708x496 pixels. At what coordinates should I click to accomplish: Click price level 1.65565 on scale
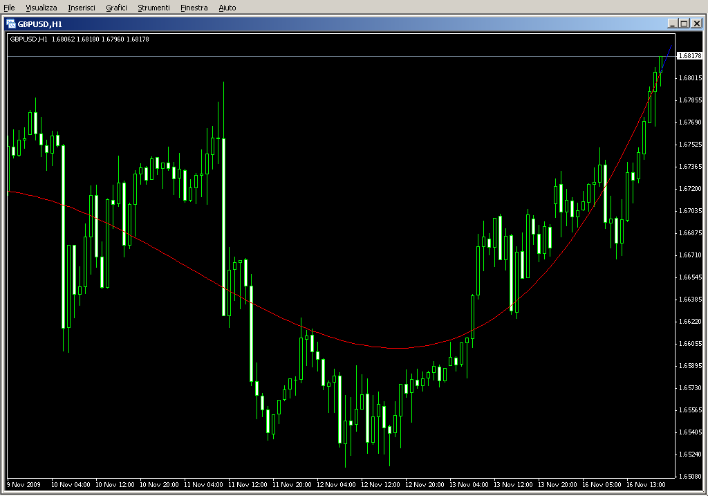[x=691, y=410]
